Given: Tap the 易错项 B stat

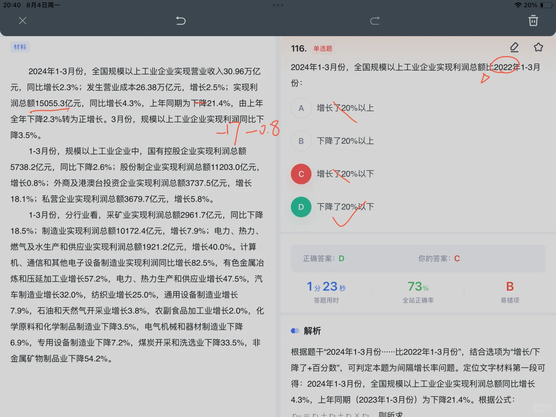Looking at the screenshot, I should 510,292.
